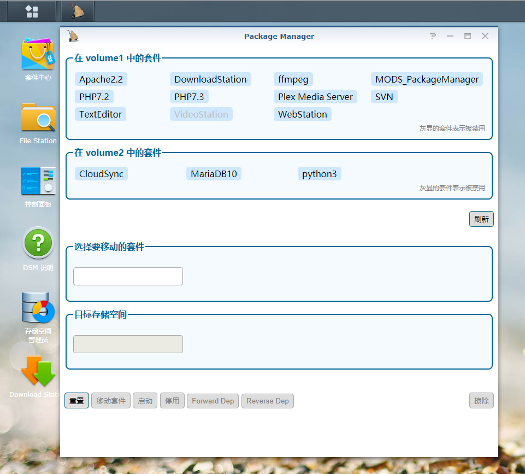Click the 擦除 erase button
This screenshot has width=525, height=474.
[481, 401]
